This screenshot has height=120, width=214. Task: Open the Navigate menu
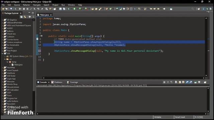pyautogui.click(x=37, y=5)
